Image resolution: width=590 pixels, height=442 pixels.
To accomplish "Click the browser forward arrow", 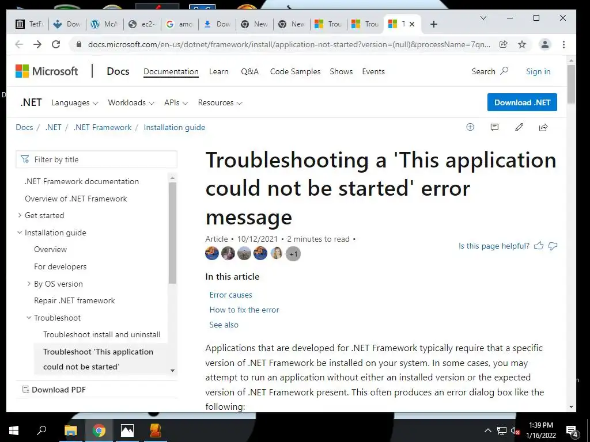I will [37, 44].
